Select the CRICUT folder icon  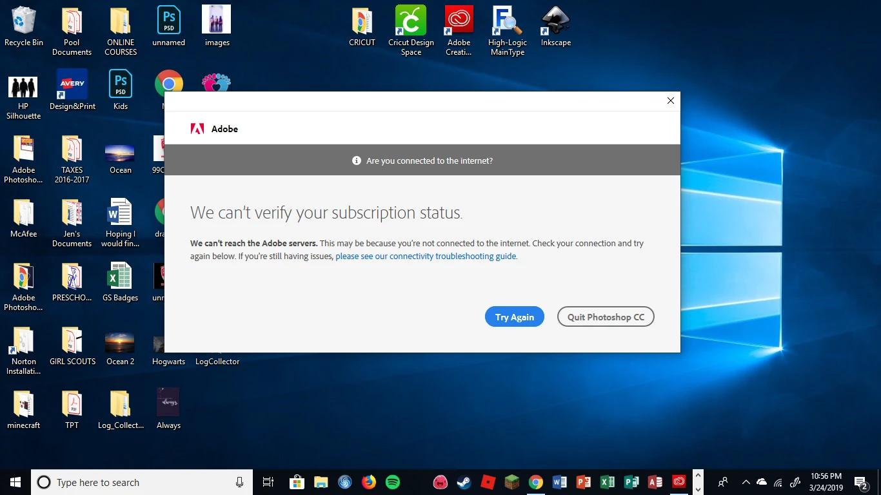[x=362, y=26]
